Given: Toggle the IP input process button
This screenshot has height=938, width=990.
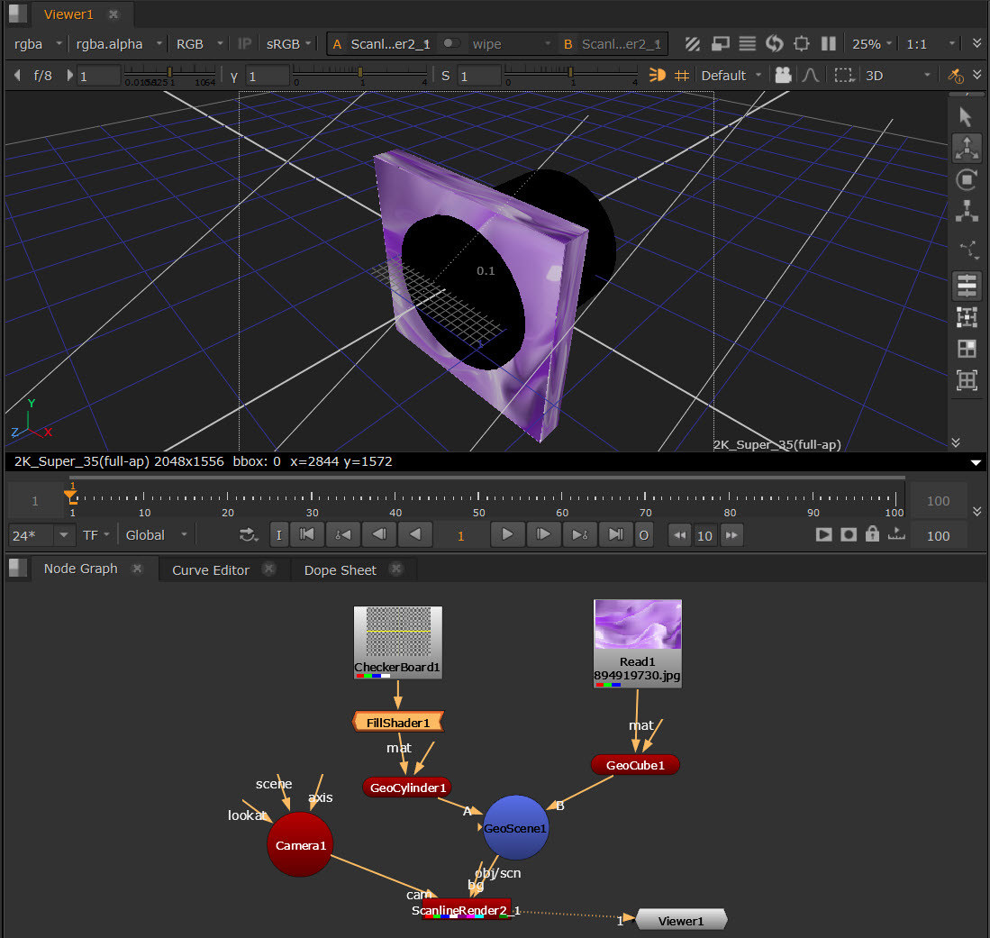Looking at the screenshot, I should (244, 43).
